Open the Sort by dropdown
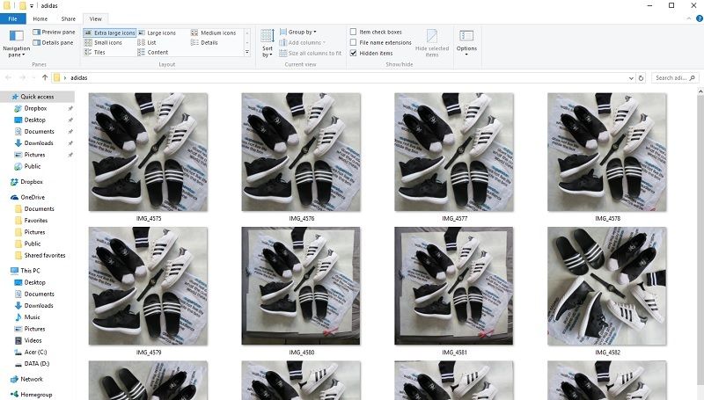Viewport: 704px width, 400px height. (x=267, y=45)
